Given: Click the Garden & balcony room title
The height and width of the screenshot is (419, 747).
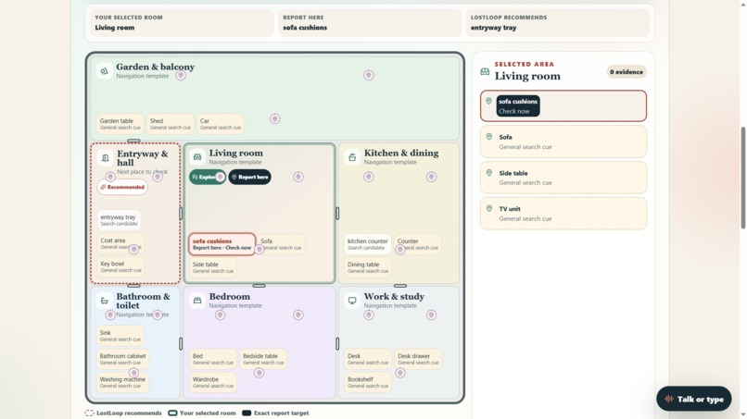Looking at the screenshot, I should (x=156, y=68).
